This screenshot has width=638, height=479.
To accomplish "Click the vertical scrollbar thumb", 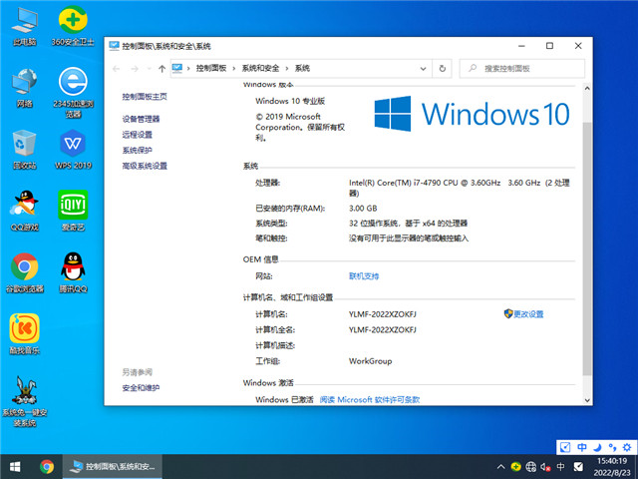I will [587, 248].
